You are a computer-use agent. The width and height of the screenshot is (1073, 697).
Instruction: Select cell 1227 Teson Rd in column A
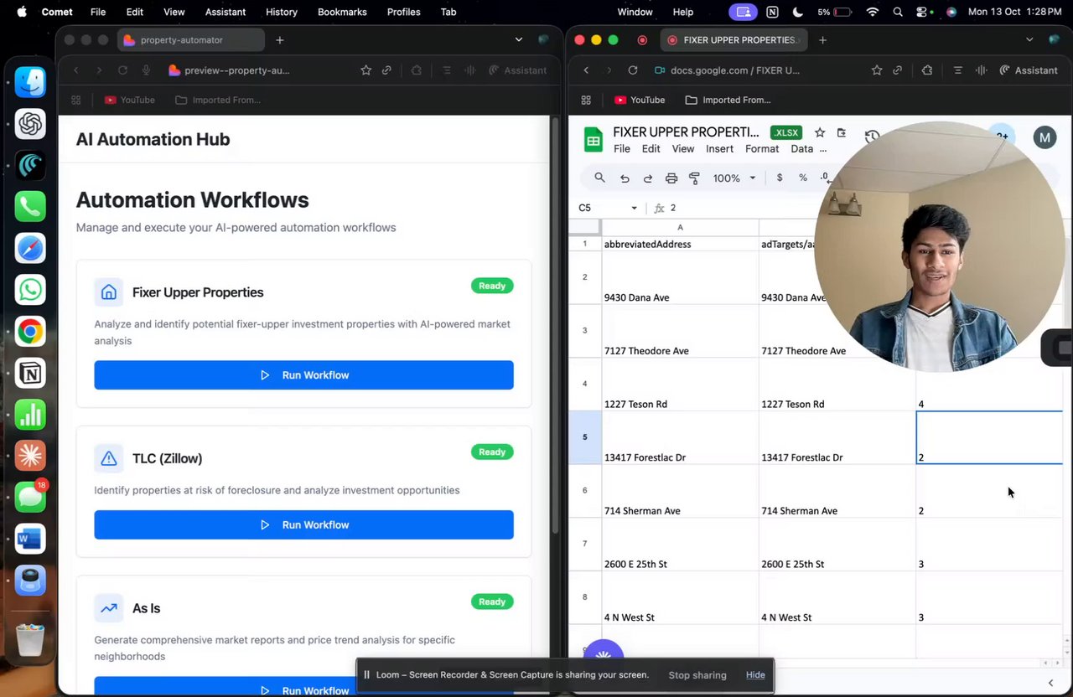[680, 384]
